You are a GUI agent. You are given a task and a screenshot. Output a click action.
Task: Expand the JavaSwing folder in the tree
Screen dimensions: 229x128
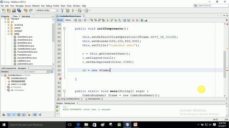9,25
